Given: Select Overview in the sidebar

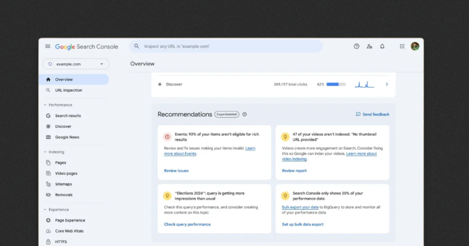Looking at the screenshot, I should 74,79.
